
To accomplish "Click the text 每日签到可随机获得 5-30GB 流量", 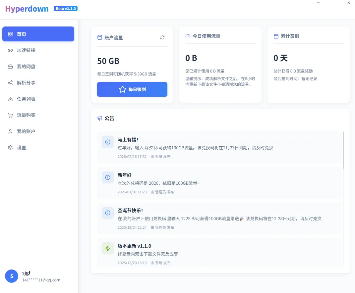I will [127, 74].
